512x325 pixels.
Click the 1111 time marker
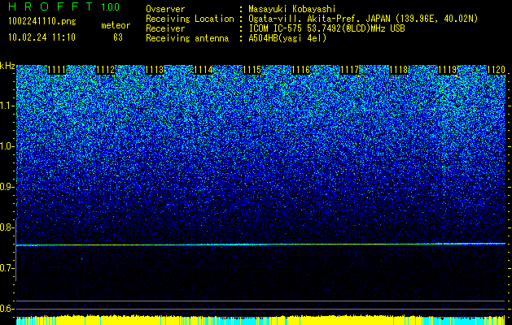pyautogui.click(x=56, y=70)
